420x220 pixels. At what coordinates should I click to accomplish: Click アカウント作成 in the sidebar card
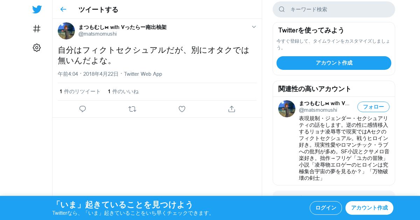pos(334,63)
